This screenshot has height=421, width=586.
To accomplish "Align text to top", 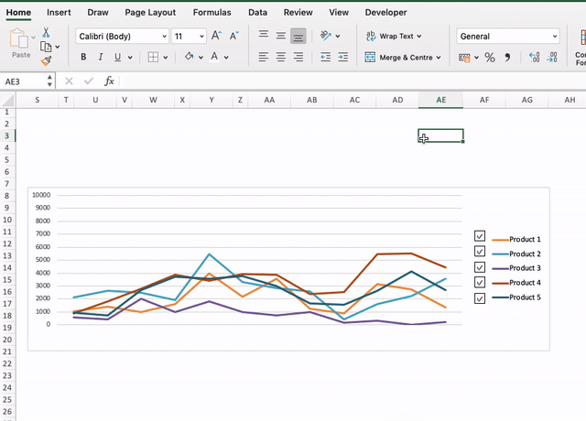I will tap(264, 36).
